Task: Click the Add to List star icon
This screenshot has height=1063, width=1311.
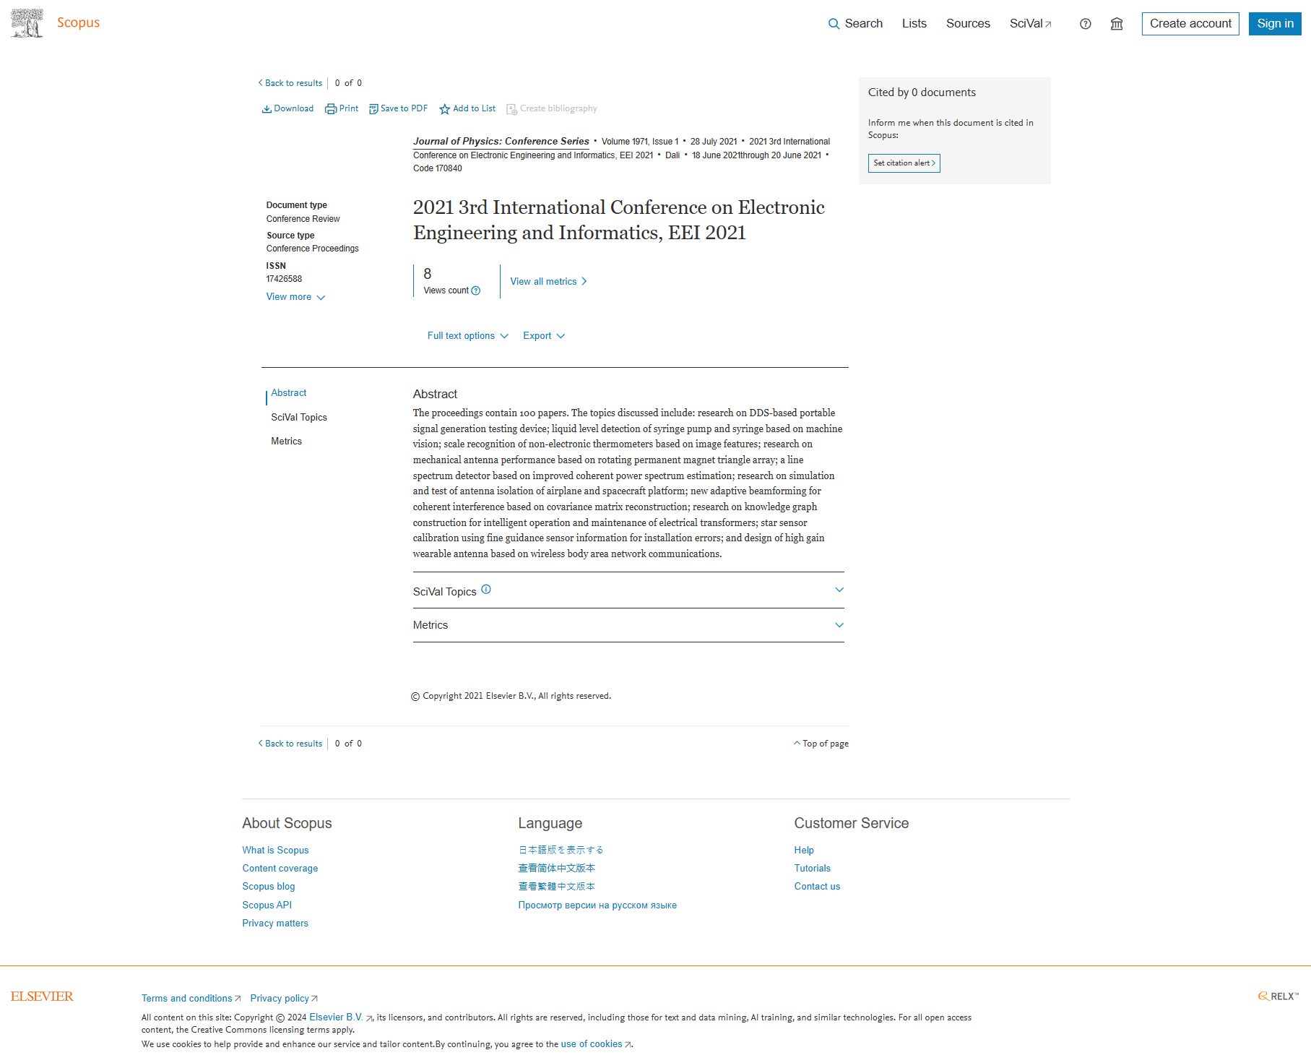Action: pos(445,109)
